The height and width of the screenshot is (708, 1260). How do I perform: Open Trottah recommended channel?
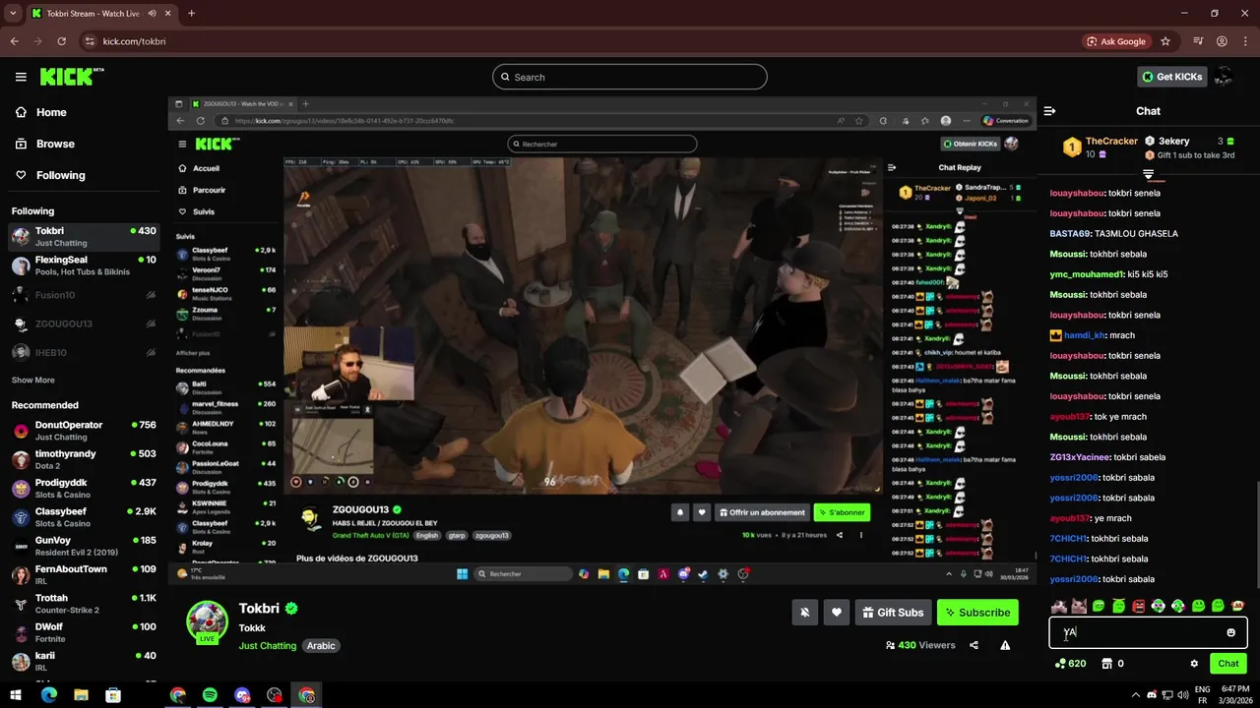point(84,604)
